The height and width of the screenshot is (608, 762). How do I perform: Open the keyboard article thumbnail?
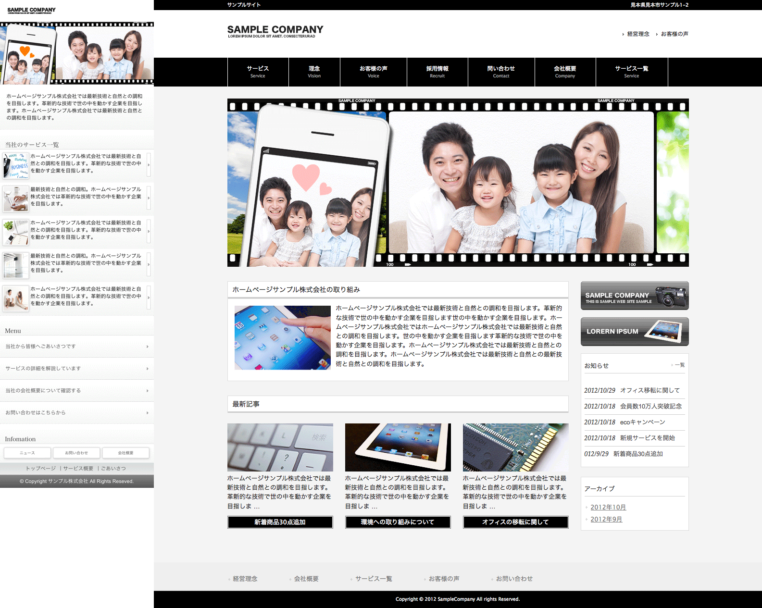click(280, 447)
